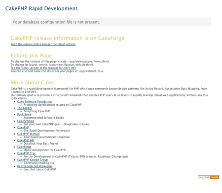Open the CakePHP framework link

(x=23, y=128)
